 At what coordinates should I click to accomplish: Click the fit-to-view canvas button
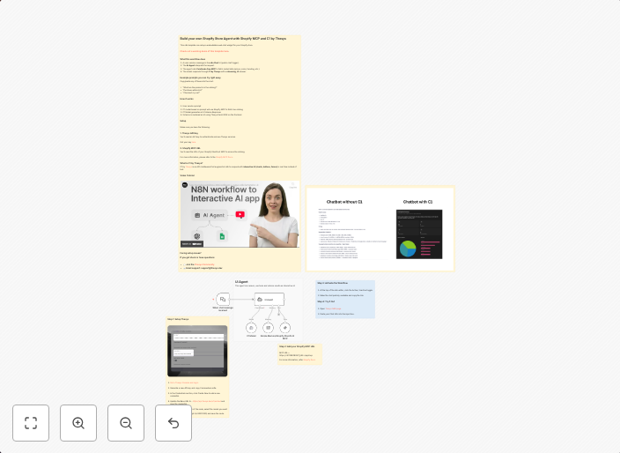[x=31, y=423]
